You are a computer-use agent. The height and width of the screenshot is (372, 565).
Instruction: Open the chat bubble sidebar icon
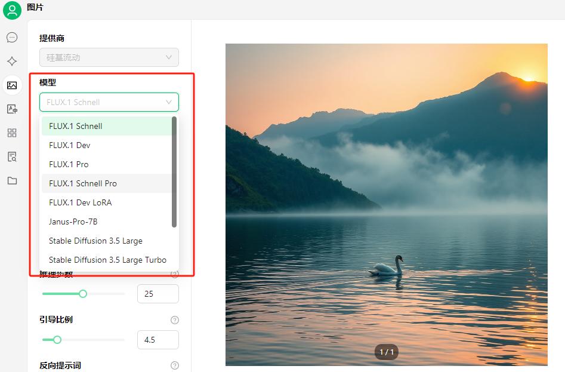pyautogui.click(x=12, y=38)
